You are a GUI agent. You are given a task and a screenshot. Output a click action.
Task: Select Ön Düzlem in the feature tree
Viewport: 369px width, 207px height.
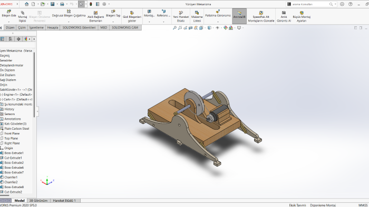(7, 70)
